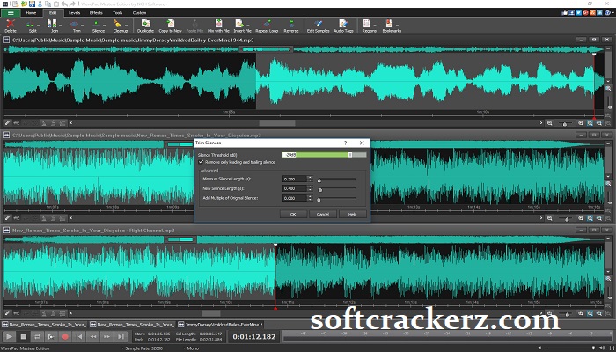Open the Cleanup dropdown arrow
The height and width of the screenshot is (352, 616).
pyautogui.click(x=126, y=26)
